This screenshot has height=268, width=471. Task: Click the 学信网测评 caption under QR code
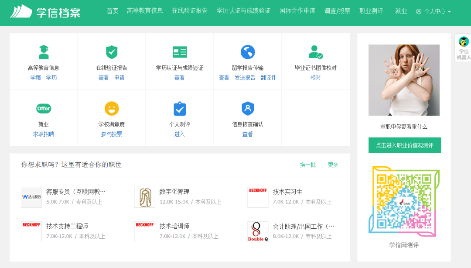coord(404,245)
